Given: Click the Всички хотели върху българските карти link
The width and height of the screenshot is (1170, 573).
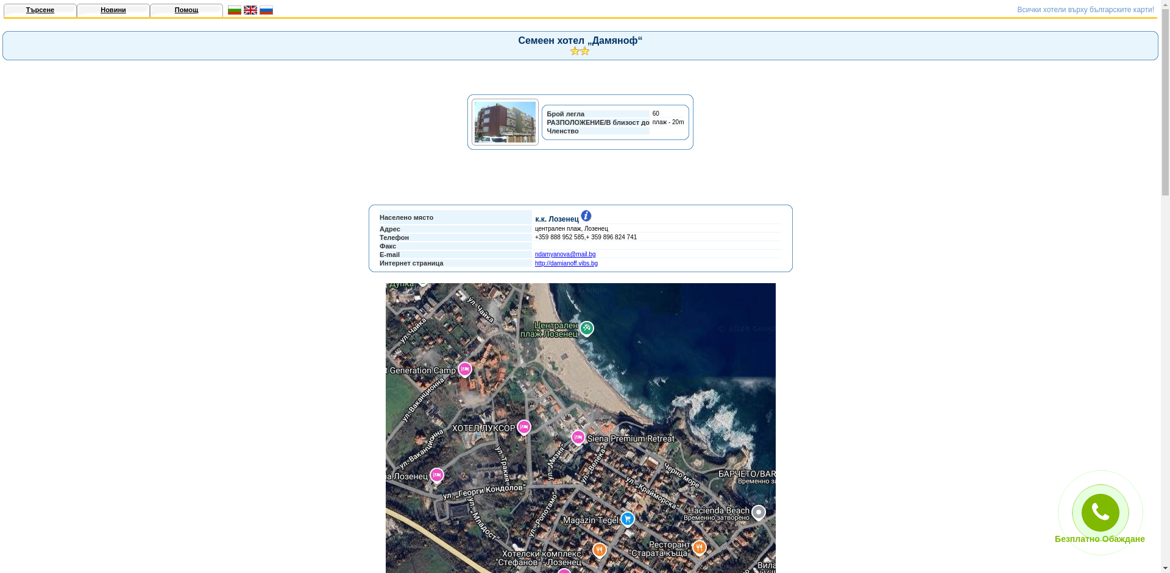Looking at the screenshot, I should point(1085,10).
